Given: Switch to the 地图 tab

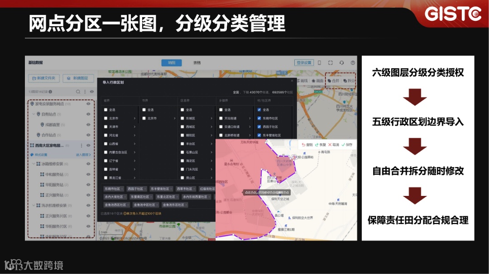Looking at the screenshot, I should [172, 62].
